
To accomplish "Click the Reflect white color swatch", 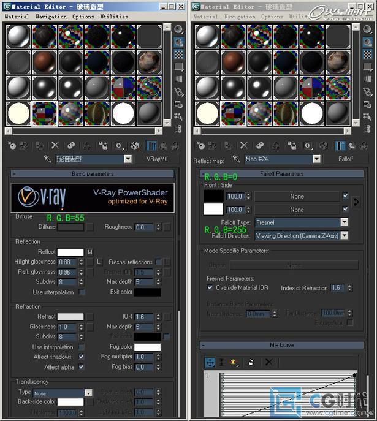I will (x=70, y=252).
